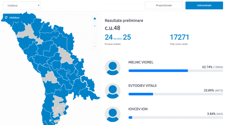This screenshot has width=225, height=125.
Task: Zoom out with the minus icon
Action: 95,46
